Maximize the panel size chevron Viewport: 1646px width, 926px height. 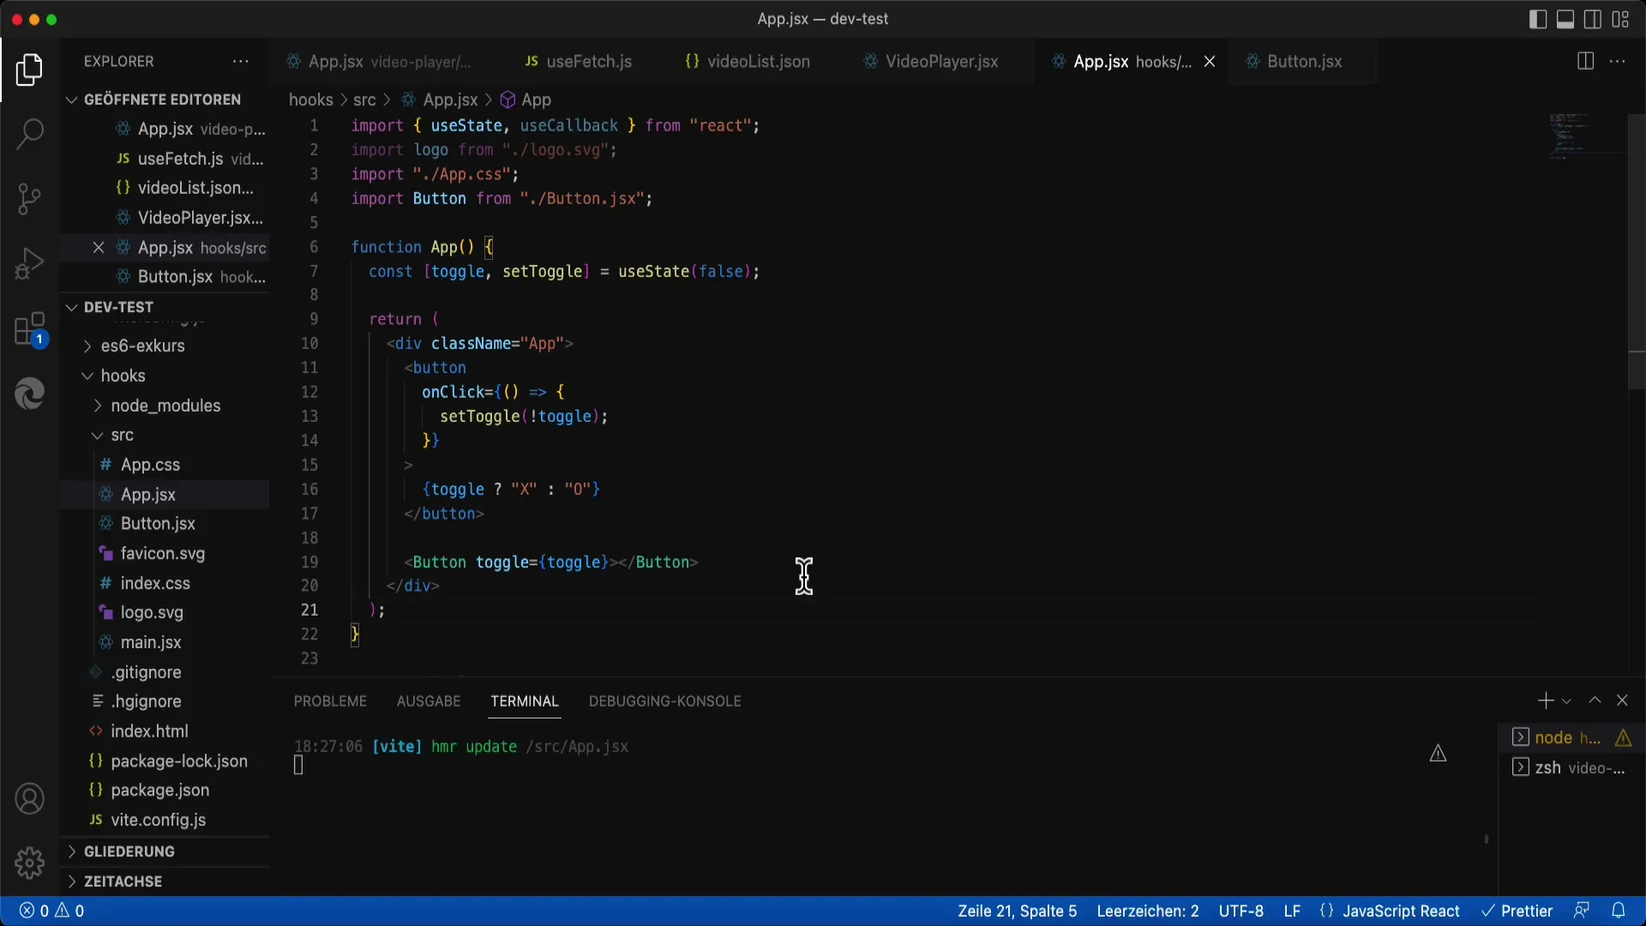click(x=1595, y=701)
